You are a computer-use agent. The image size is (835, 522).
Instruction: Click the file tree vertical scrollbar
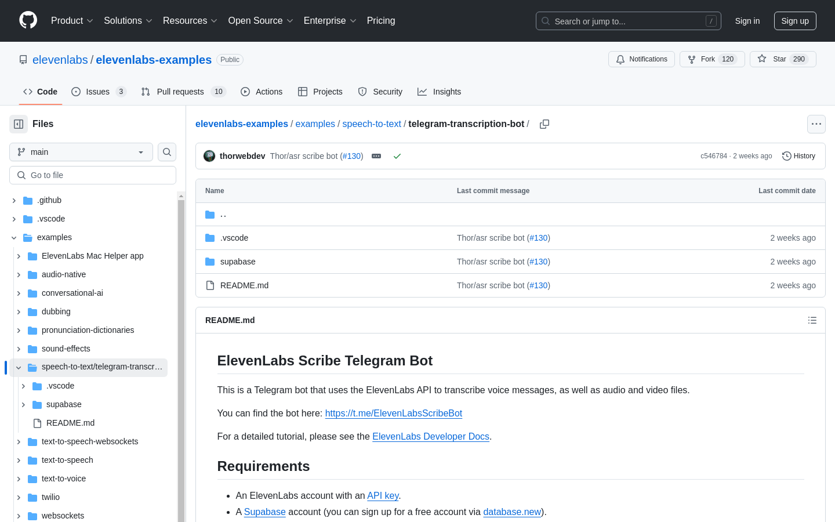[181, 360]
